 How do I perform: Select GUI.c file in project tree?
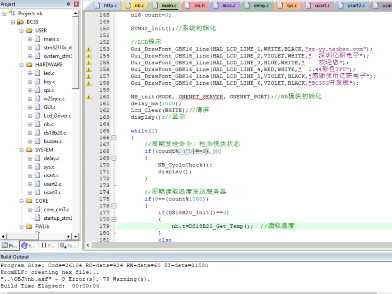pyautogui.click(x=50, y=107)
